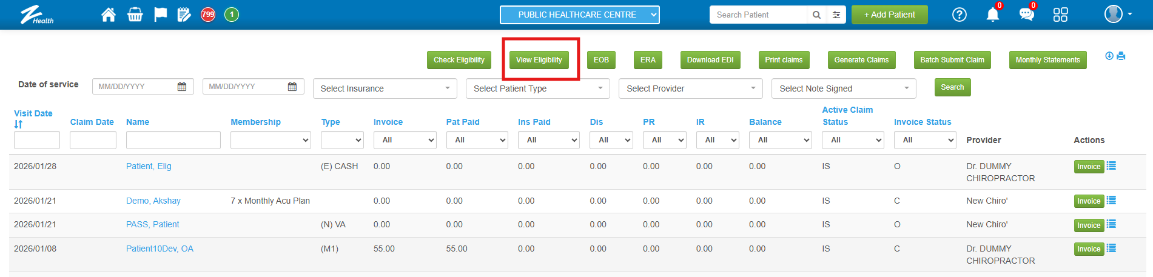Open the Invoice Status filter dropdown
The image size is (1153, 277).
pyautogui.click(x=924, y=140)
